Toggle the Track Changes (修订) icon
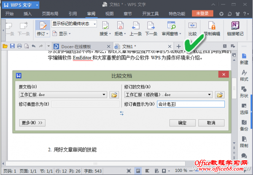The width and height of the screenshot is (253, 175). (x=43, y=26)
